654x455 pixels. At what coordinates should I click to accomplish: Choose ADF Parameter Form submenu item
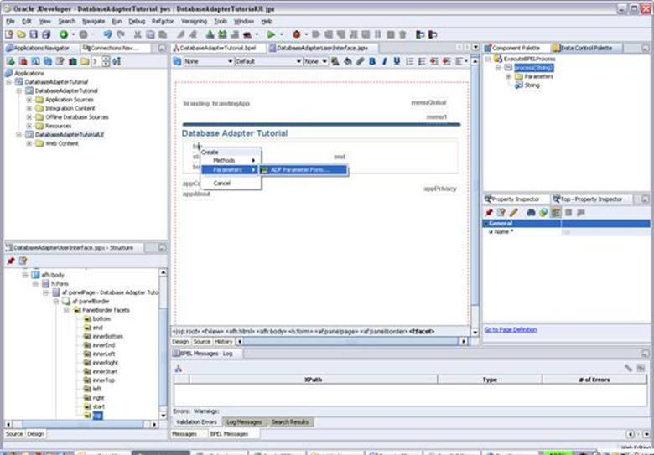[304, 170]
